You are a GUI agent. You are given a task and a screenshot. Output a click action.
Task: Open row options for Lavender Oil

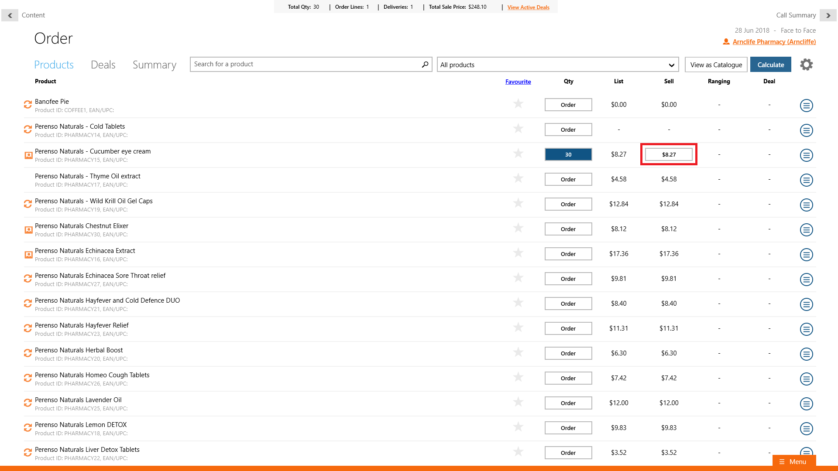pyautogui.click(x=806, y=403)
